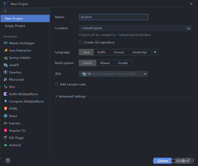
Task: Click the HTML5 shield icon
Action: (6, 108)
